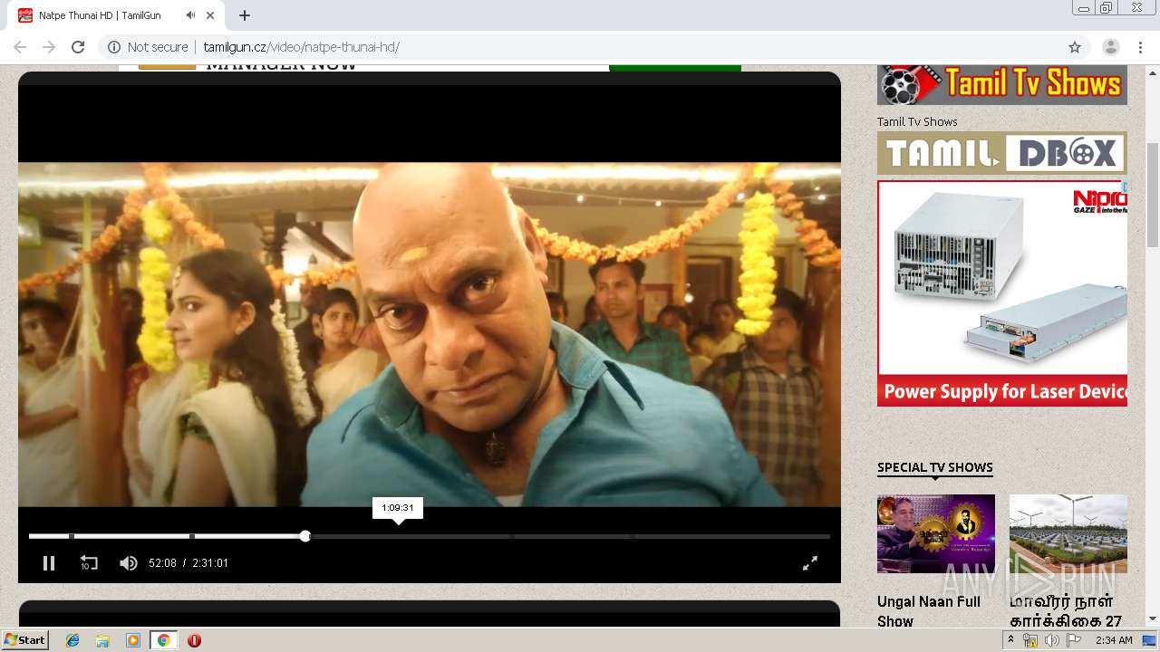The width and height of the screenshot is (1160, 652).
Task: Open File Explorer from taskbar
Action: 102,640
